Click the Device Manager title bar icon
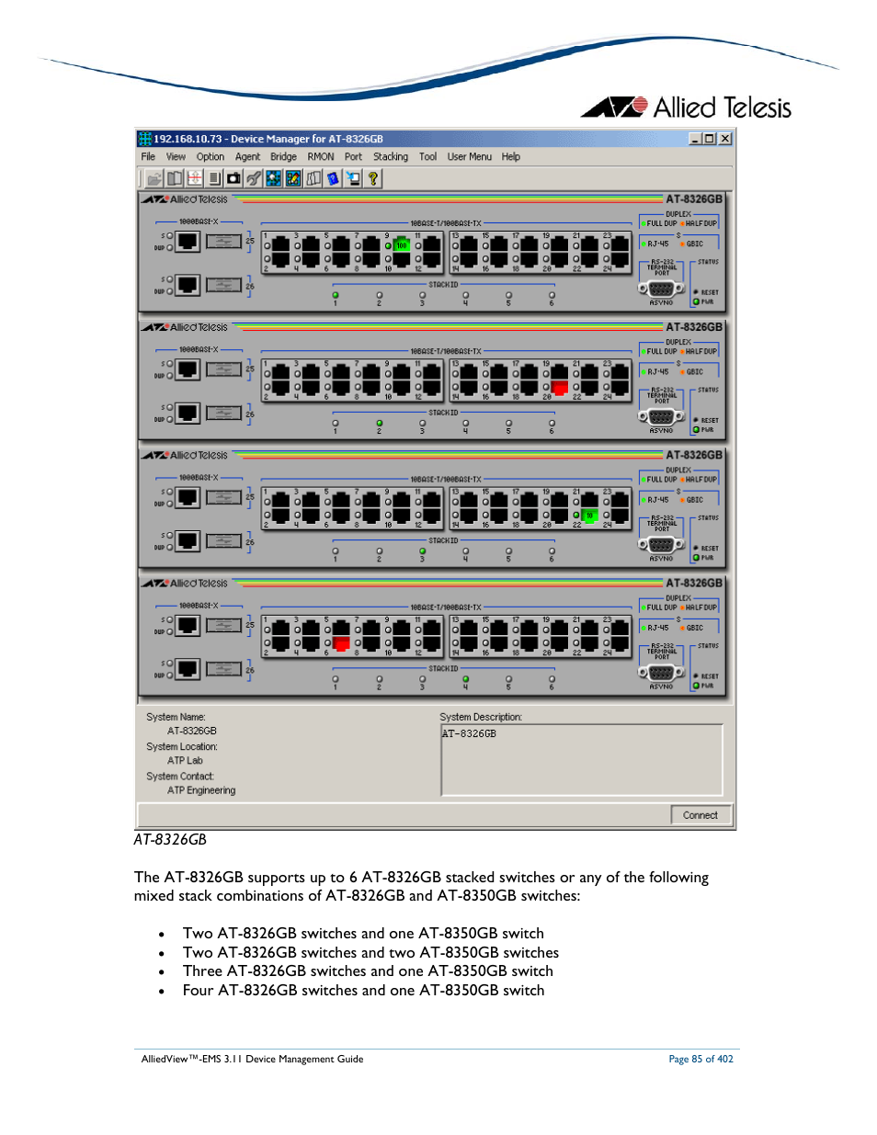The height and width of the screenshot is (1135, 877). pyautogui.click(x=144, y=139)
